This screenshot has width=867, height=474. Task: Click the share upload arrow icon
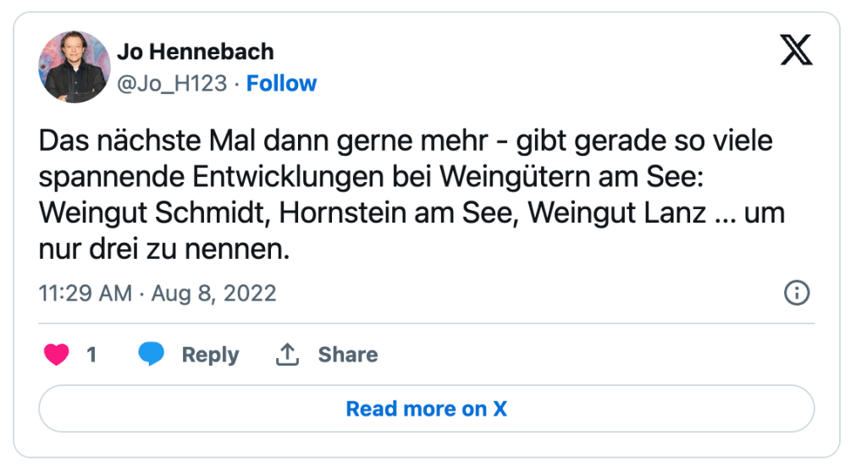pos(288,355)
